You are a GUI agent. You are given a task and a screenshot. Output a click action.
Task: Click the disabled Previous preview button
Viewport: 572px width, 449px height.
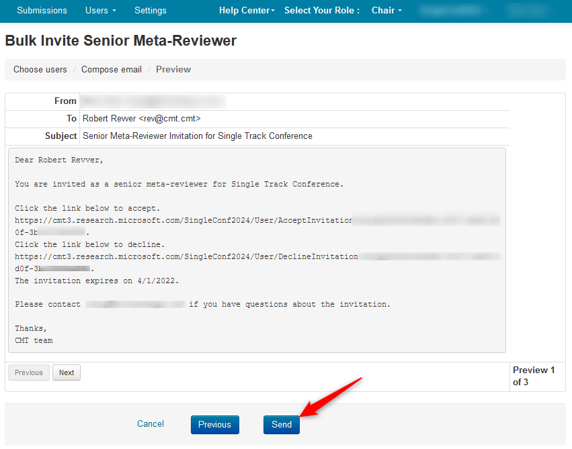[29, 372]
